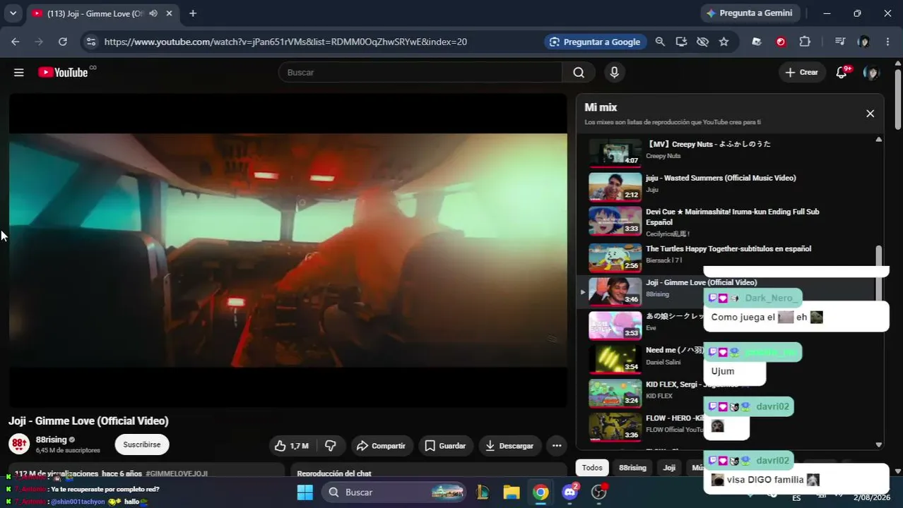The height and width of the screenshot is (508, 903).
Task: Open Creepy Nuts video thumbnail in mix
Action: 615,152
